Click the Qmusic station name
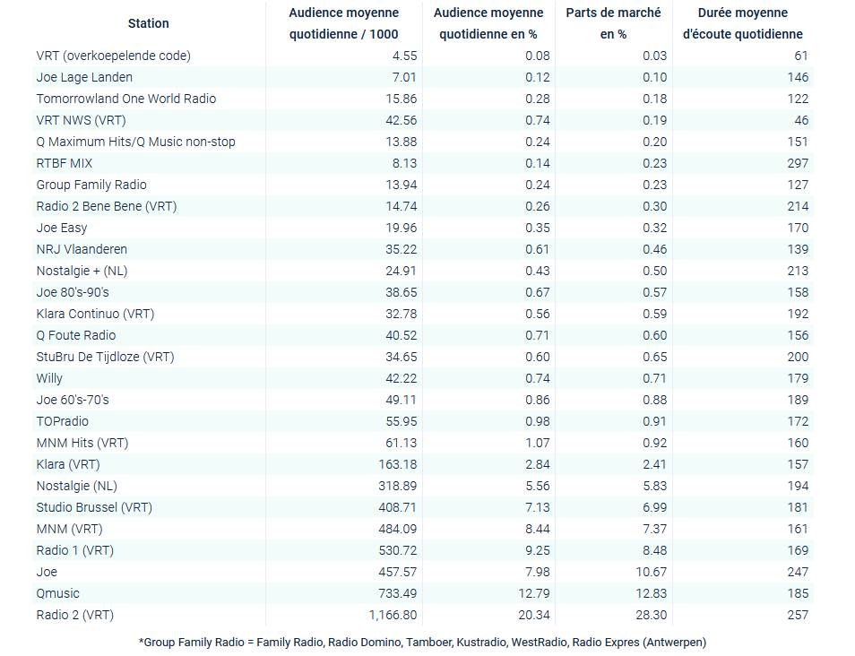This screenshot has width=855, height=656. pos(57,593)
